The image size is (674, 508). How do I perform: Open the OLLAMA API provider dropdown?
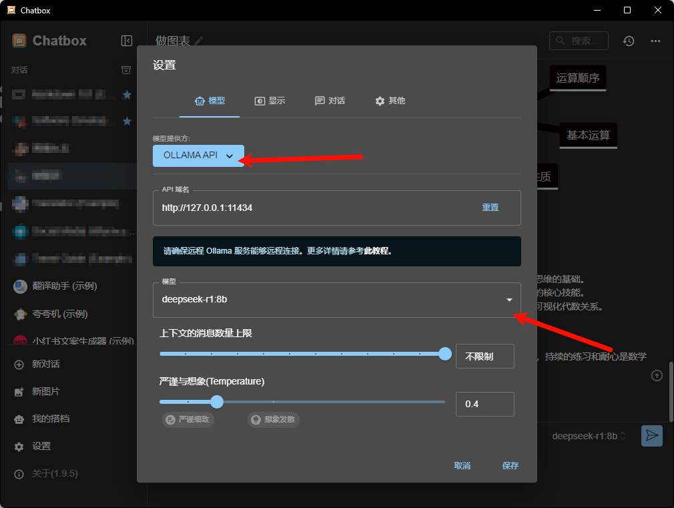tap(198, 156)
